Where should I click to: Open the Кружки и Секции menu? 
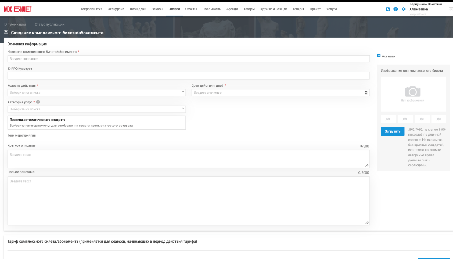coord(273,9)
